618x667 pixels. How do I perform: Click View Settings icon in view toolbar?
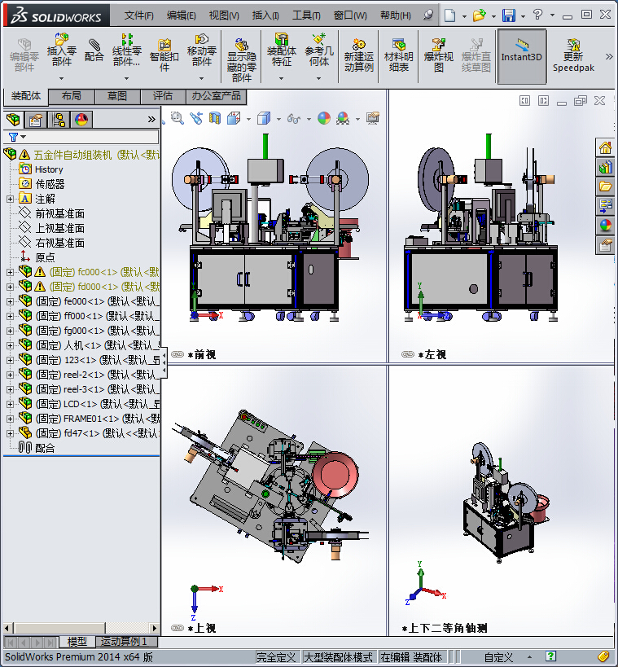[373, 118]
